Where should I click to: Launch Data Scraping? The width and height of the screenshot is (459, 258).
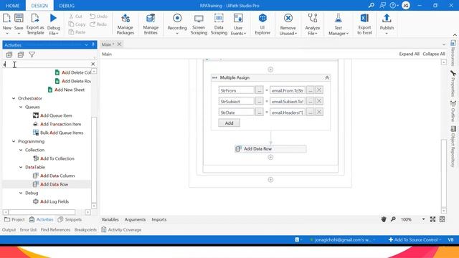(219, 24)
